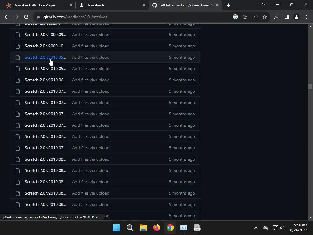The width and height of the screenshot is (313, 235).
Task: Share this page using the share icon
Action: (x=255, y=17)
